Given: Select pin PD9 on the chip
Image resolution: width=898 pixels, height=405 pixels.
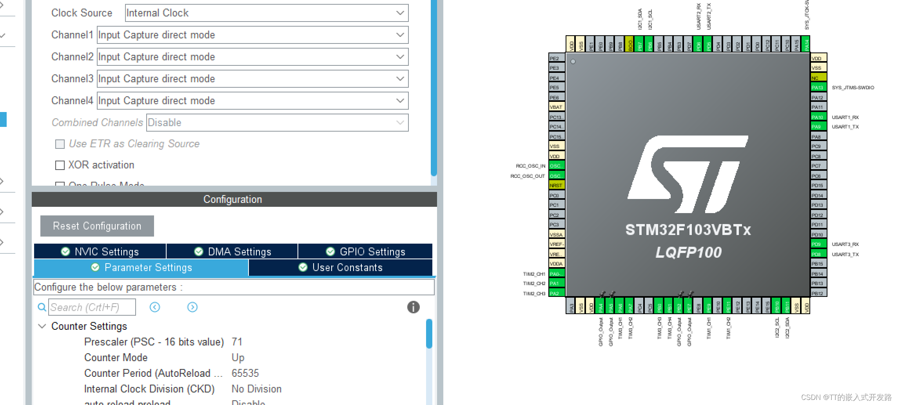Looking at the screenshot, I should tap(818, 244).
